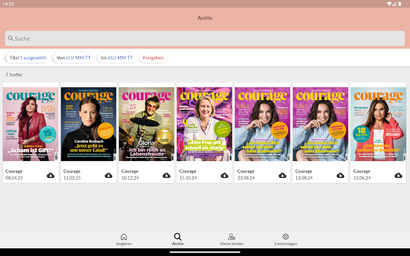This screenshot has width=410, height=256.
Task: Download the Courage issue dated 15.10.24
Action: [224, 175]
